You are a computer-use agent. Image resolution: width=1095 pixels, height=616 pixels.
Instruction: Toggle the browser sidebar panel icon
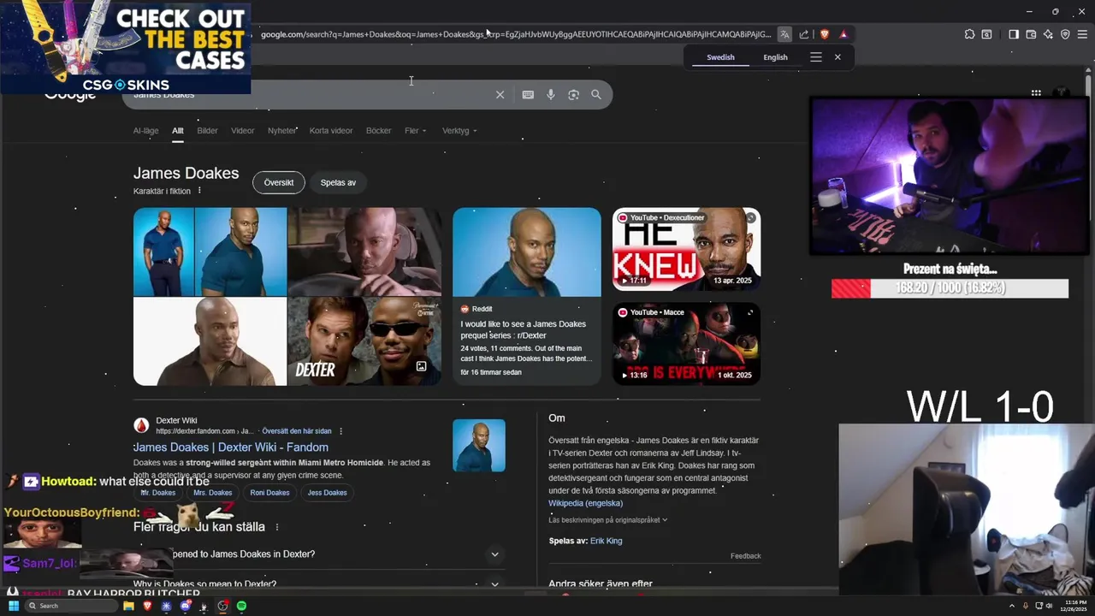[1014, 34]
